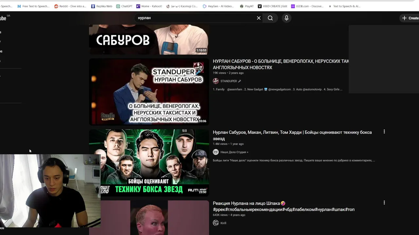Play the STANDUPER Нурлан Сабуров thumbnail video

point(149,92)
